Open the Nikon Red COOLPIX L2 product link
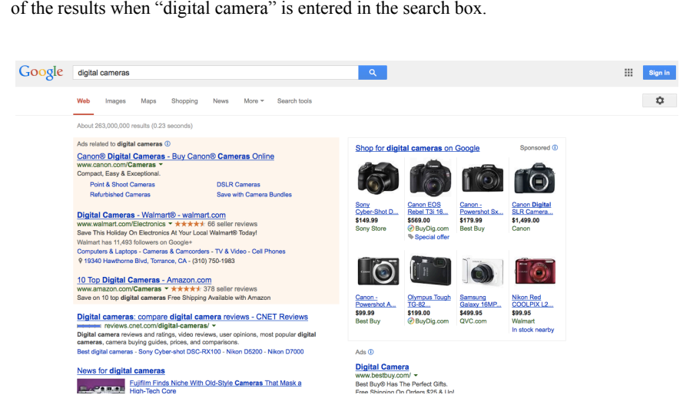 pos(532,301)
